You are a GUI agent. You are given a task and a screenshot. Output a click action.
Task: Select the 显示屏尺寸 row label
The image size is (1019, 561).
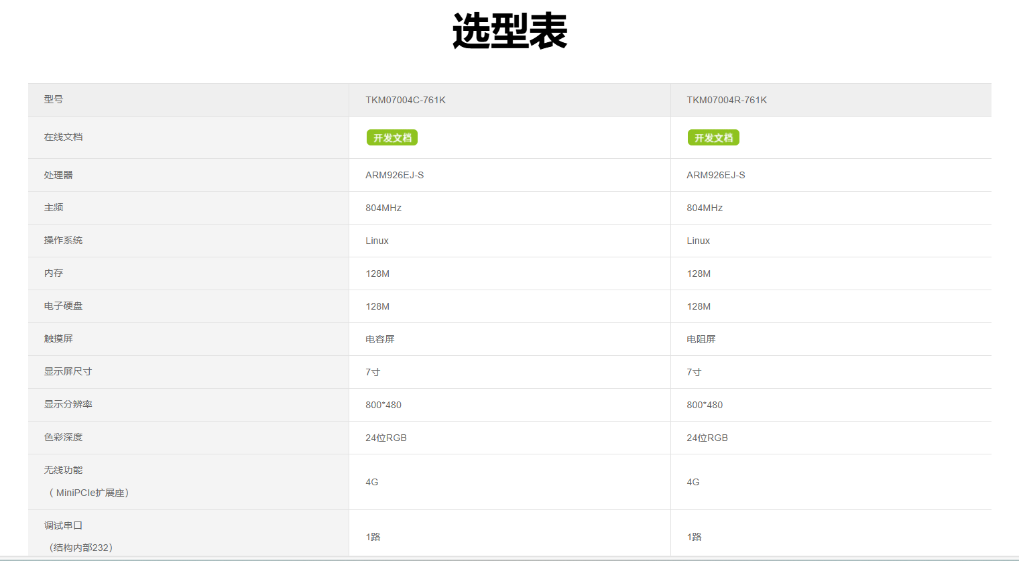[68, 371]
